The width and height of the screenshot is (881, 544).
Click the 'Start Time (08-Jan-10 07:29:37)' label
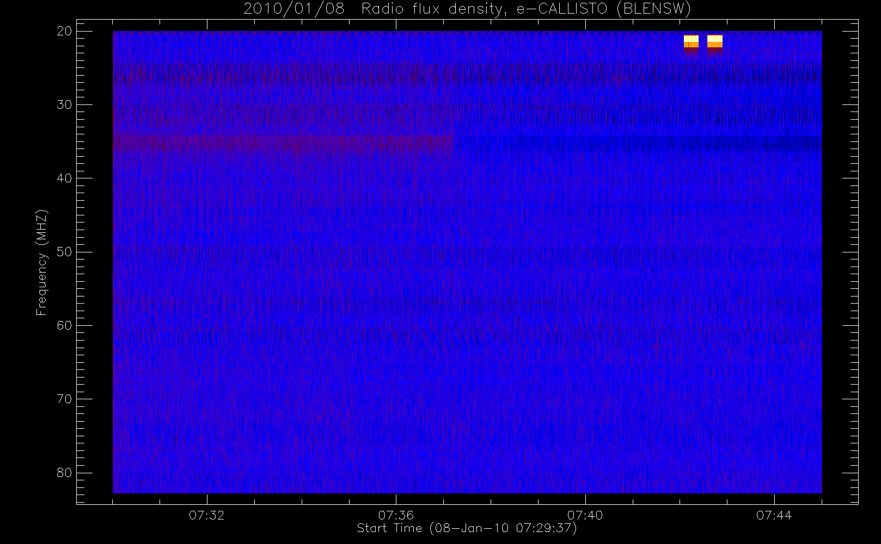[x=467, y=528]
